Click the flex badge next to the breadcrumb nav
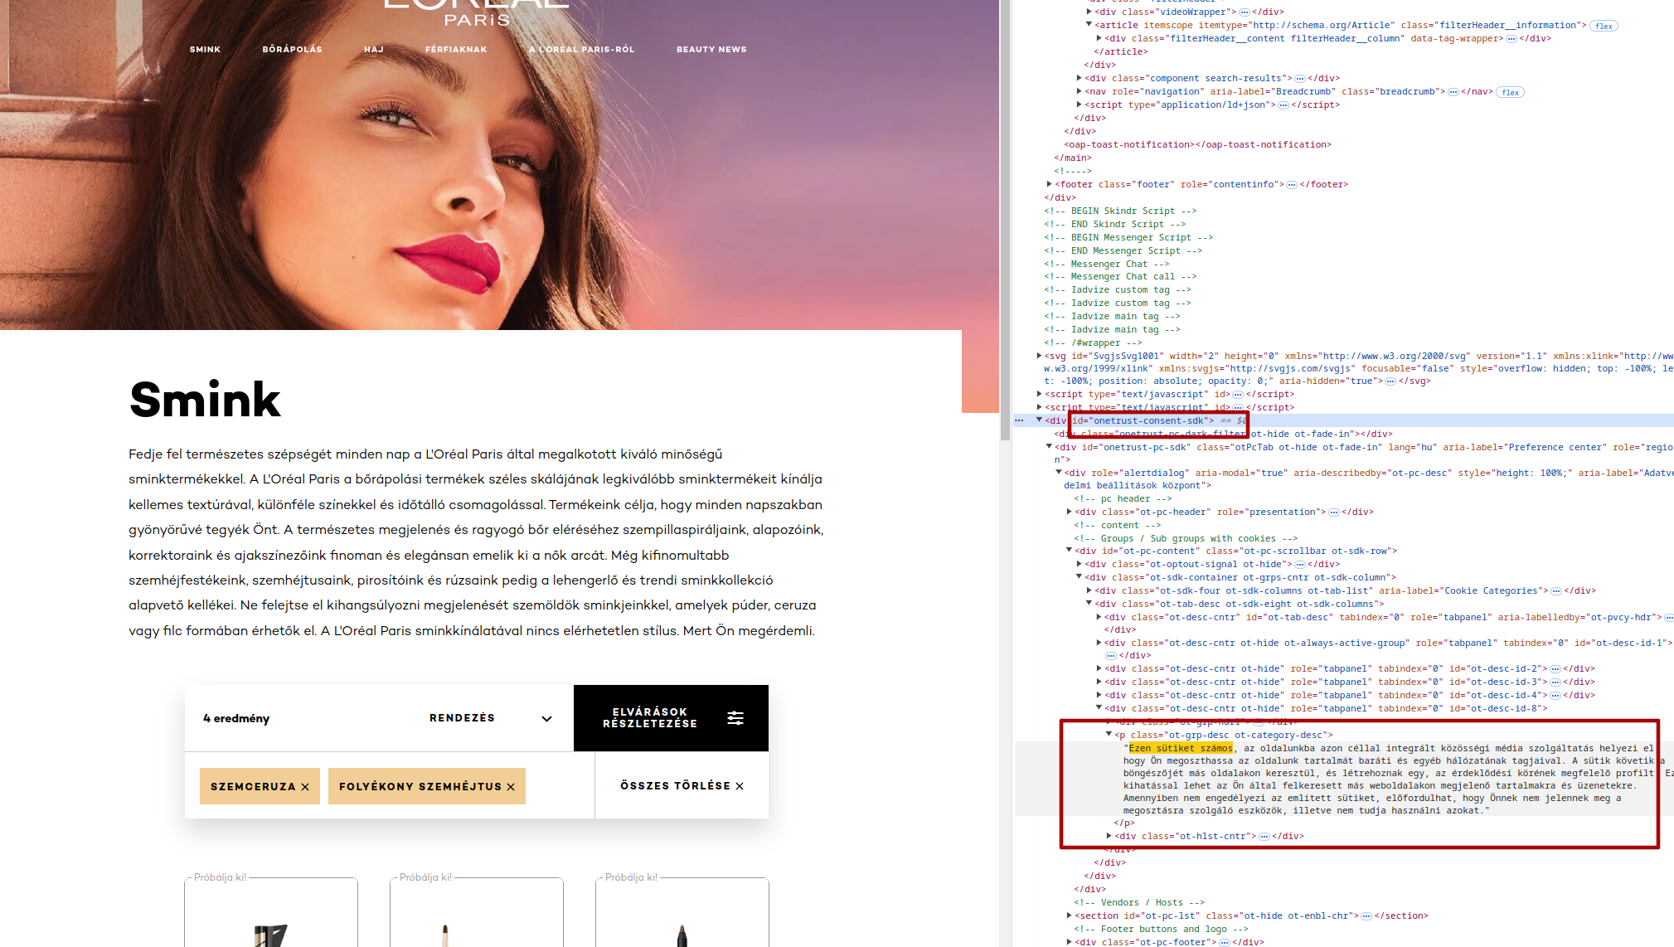The height and width of the screenshot is (947, 1674). click(x=1510, y=93)
